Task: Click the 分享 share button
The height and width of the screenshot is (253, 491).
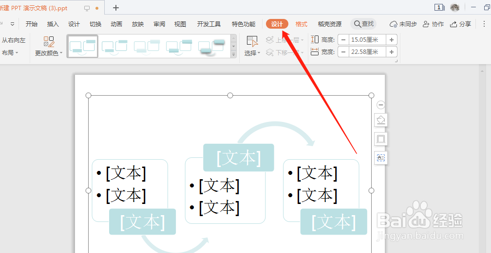Action: tap(460, 24)
